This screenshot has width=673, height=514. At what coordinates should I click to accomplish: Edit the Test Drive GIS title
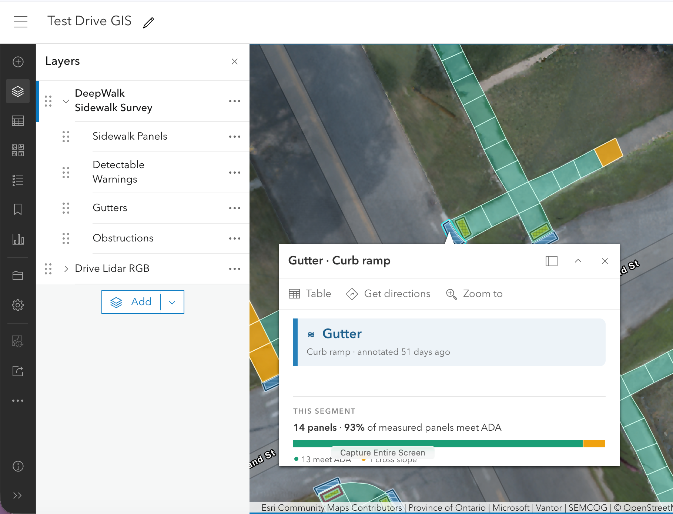pyautogui.click(x=148, y=23)
